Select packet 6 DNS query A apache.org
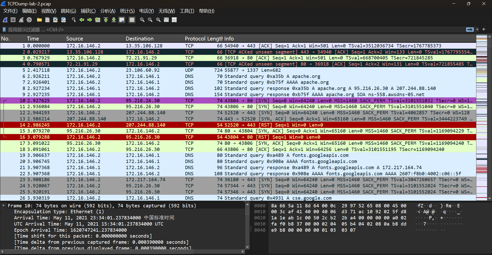Viewport: 492px width, 255px height. click(238, 76)
